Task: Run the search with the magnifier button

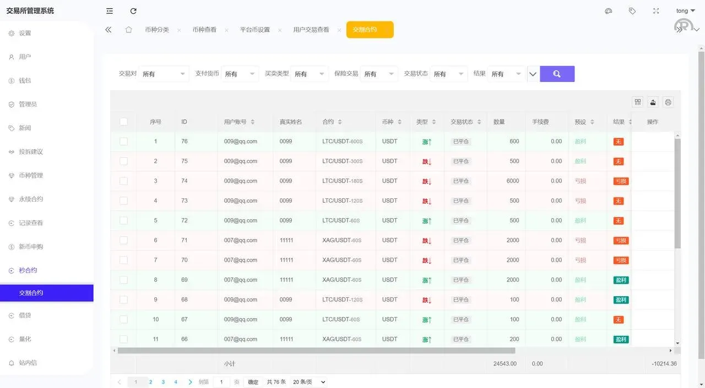Action: [x=557, y=73]
